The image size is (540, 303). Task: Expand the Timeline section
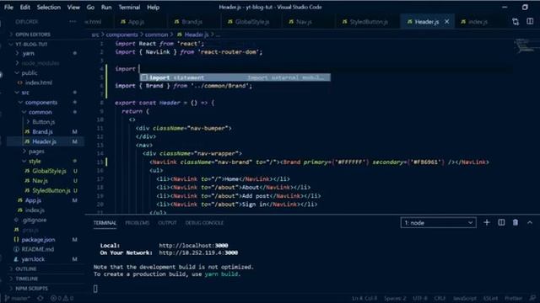[27, 279]
